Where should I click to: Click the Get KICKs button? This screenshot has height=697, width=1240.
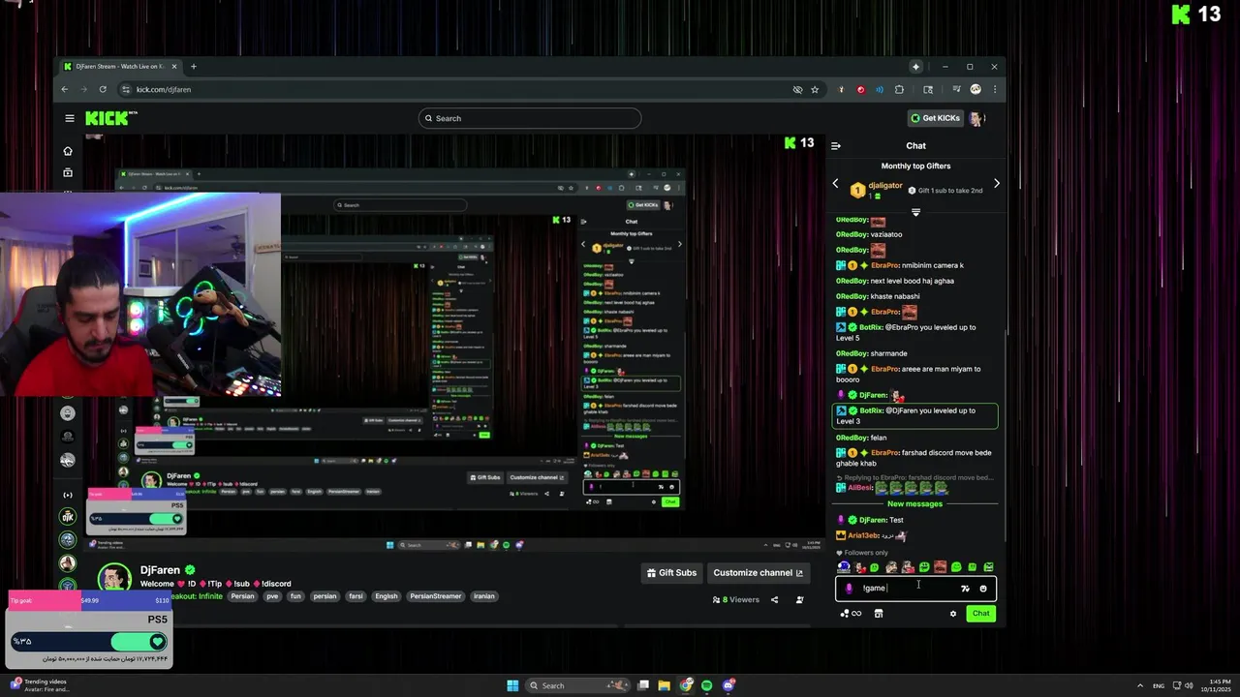[935, 118]
